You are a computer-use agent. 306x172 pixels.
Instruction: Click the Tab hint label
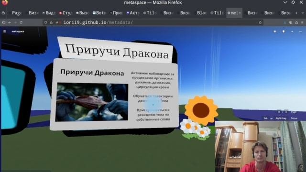pos(265,118)
